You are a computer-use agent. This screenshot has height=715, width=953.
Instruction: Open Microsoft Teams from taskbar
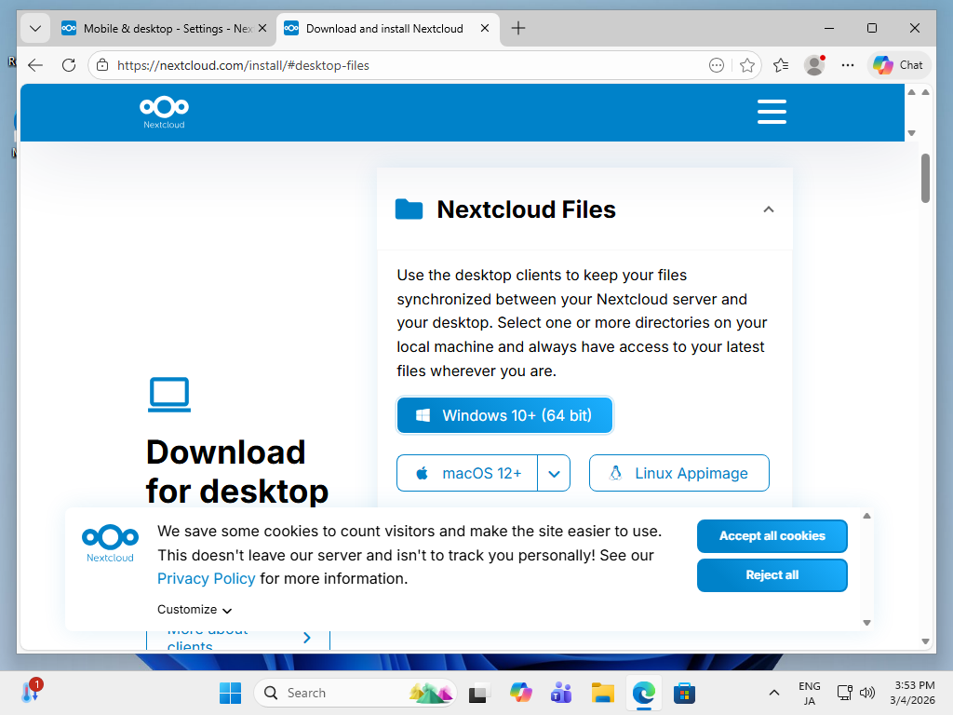(561, 693)
